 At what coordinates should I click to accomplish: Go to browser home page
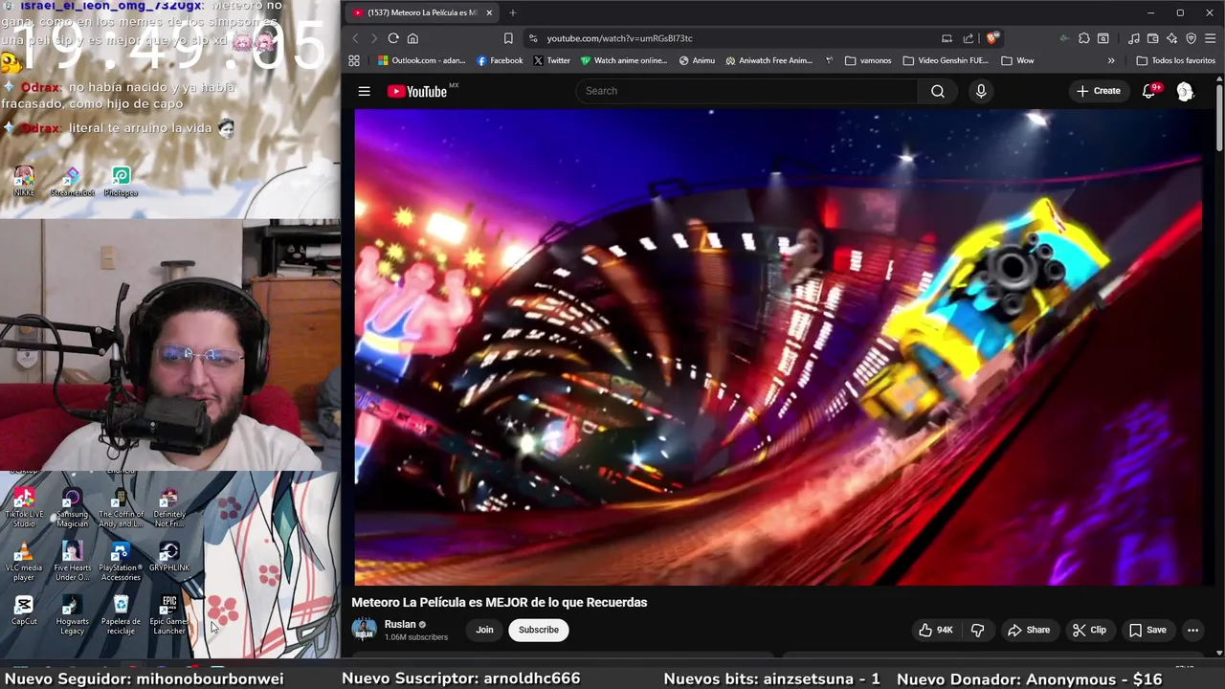point(412,38)
